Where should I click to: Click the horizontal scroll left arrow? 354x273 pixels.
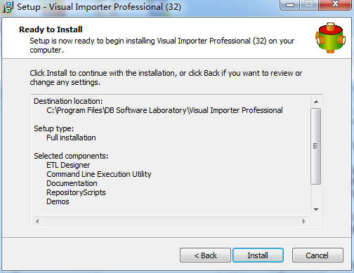click(37, 221)
